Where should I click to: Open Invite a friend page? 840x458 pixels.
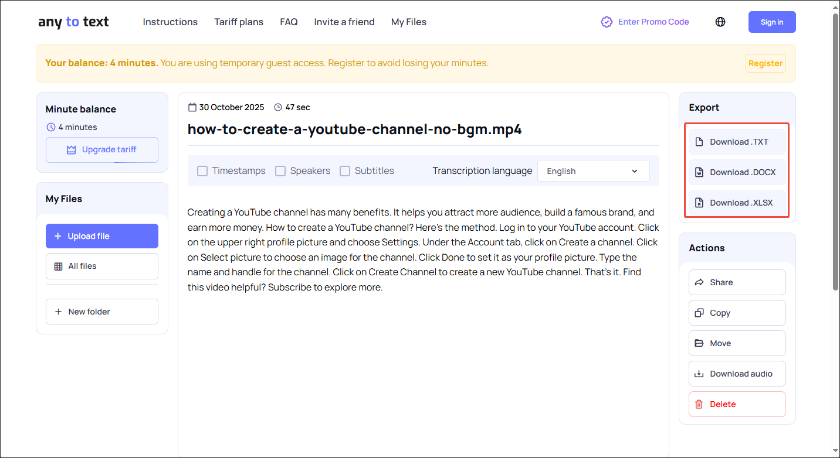[344, 22]
